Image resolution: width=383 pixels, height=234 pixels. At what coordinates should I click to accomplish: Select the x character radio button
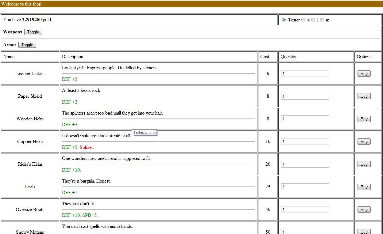point(303,20)
